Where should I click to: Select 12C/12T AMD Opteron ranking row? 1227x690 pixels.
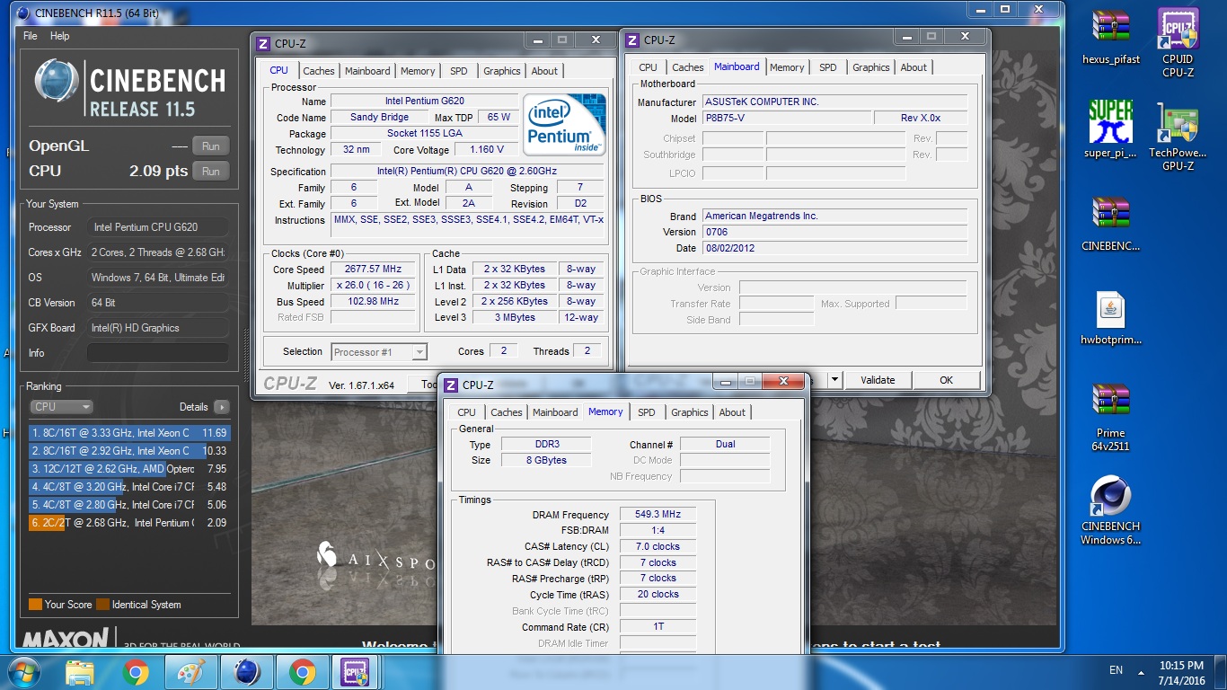129,469
